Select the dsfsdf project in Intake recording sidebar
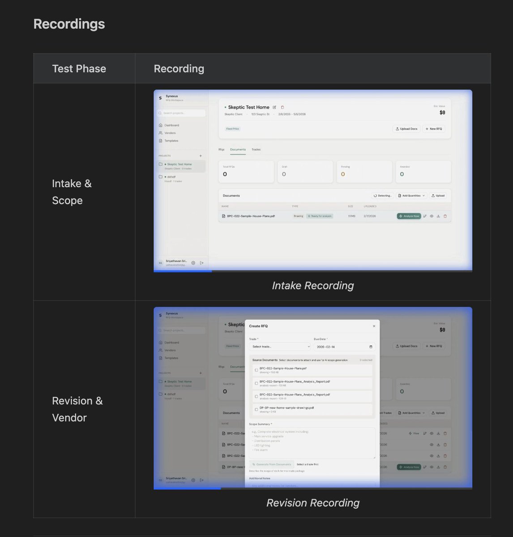This screenshot has height=537, width=513. click(x=182, y=179)
